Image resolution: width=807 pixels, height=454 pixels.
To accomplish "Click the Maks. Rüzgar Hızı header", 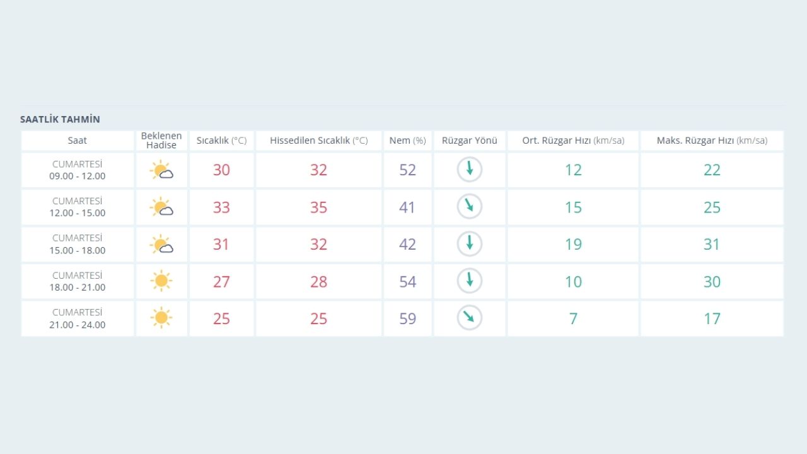I will tap(712, 141).
